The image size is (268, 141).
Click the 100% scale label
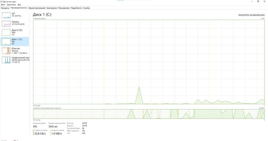(263, 18)
